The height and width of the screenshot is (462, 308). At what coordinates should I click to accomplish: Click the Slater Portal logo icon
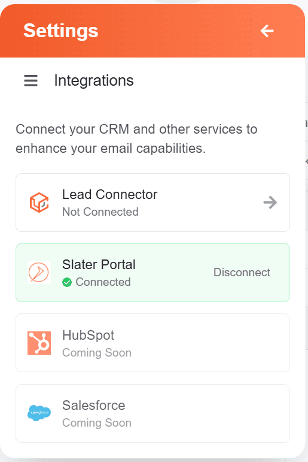pyautogui.click(x=39, y=273)
